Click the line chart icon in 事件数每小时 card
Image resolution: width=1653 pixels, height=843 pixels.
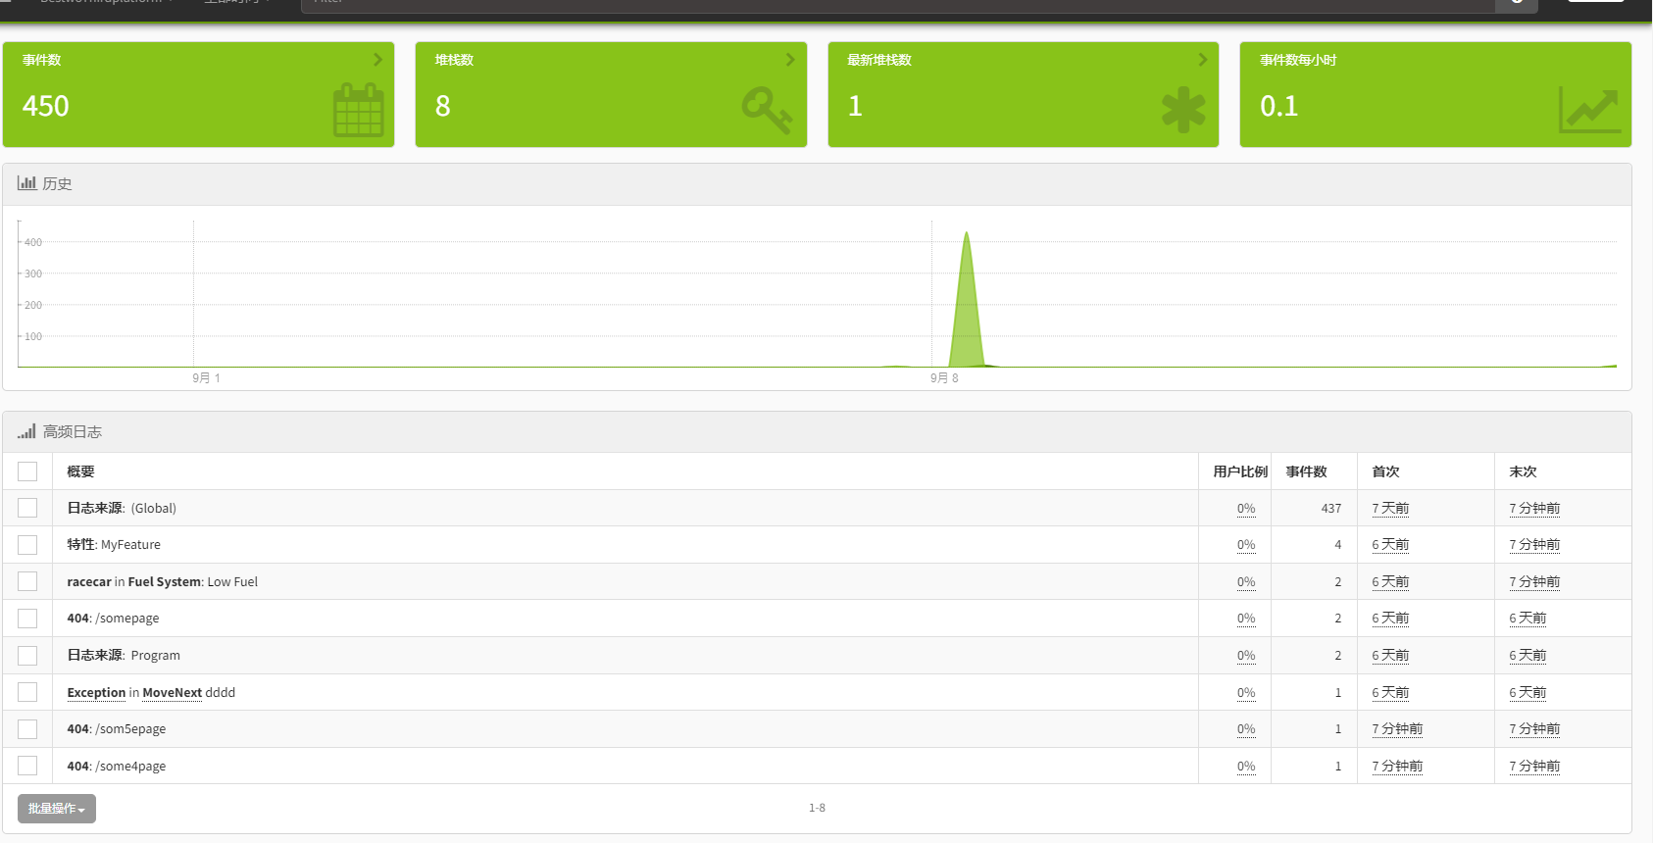tap(1589, 110)
